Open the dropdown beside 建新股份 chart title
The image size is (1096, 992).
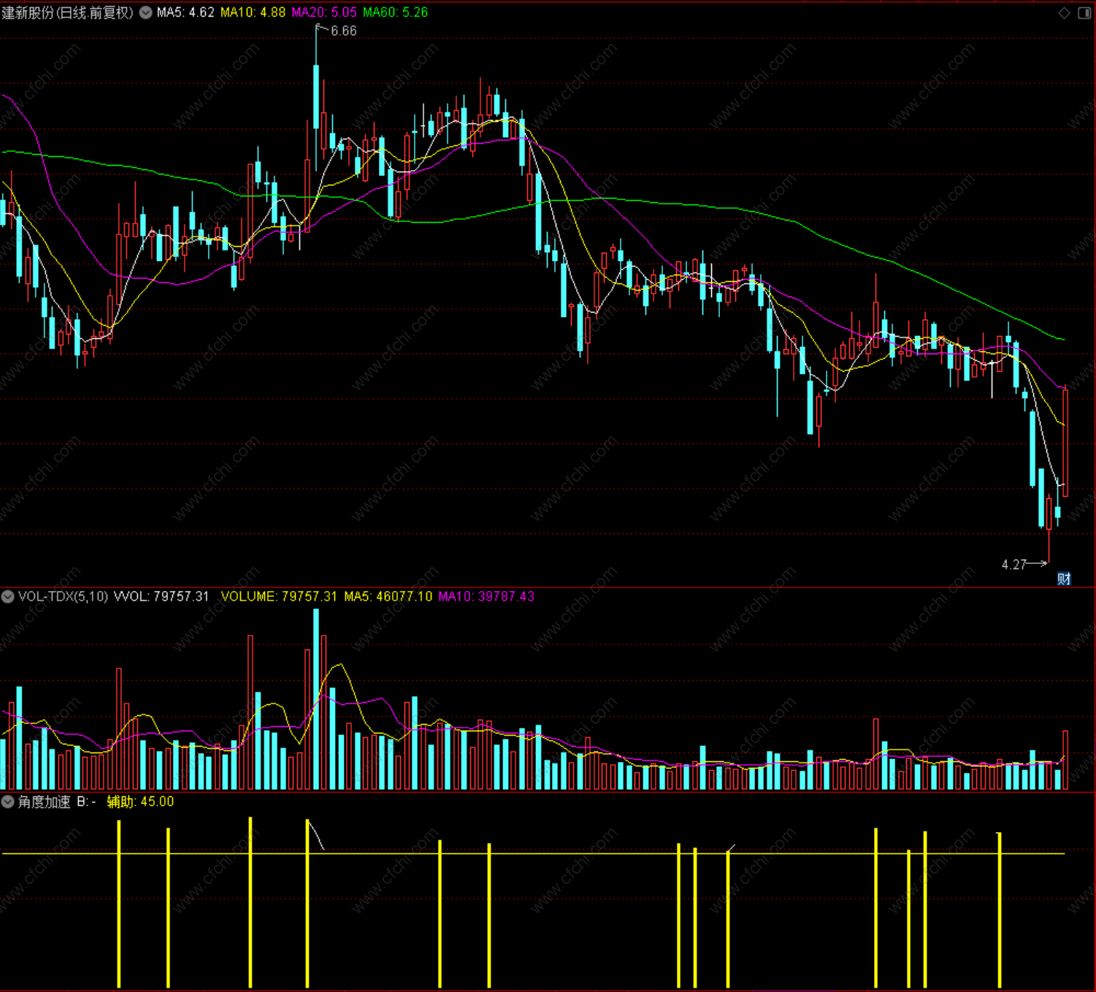146,12
